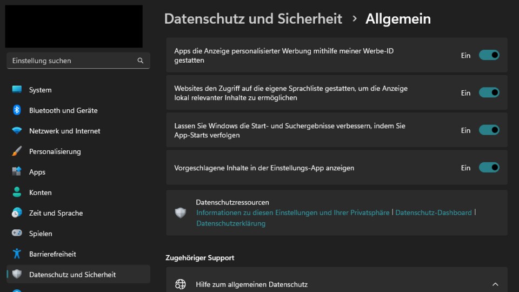Click the Apps icon in sidebar

(17, 171)
